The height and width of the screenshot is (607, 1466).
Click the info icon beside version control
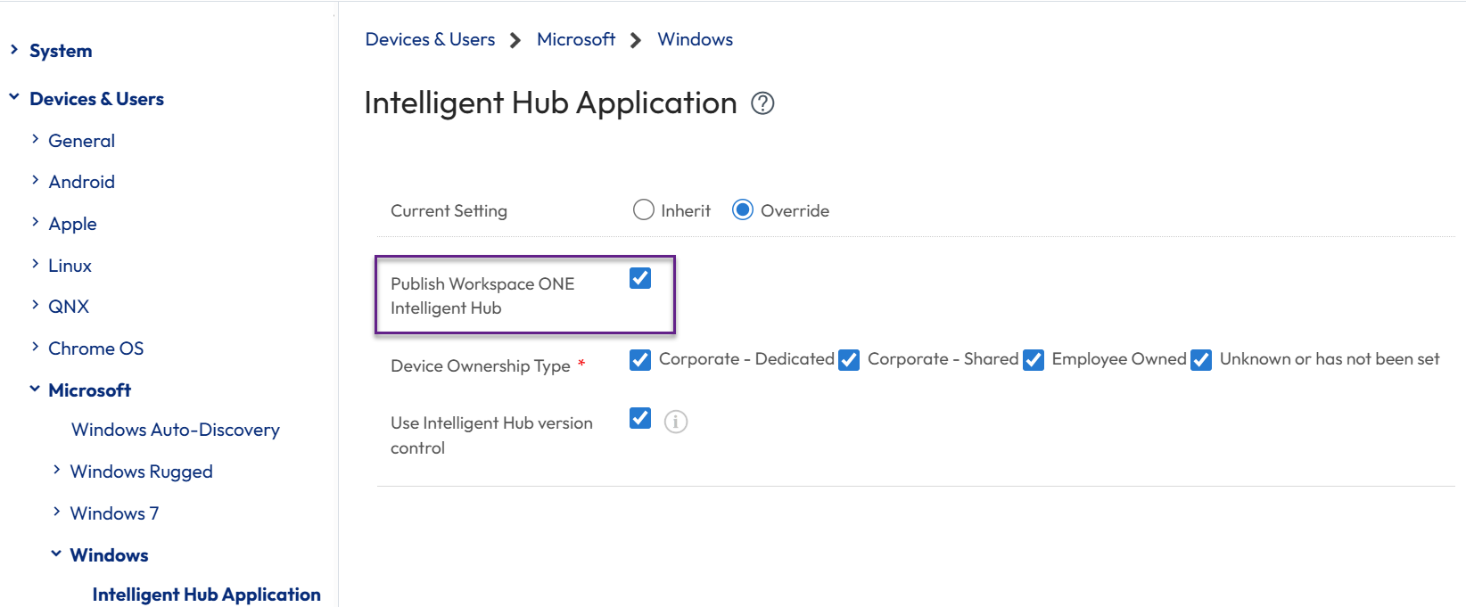tap(676, 422)
